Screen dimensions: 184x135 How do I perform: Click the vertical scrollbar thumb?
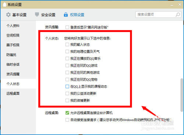coord(182,95)
